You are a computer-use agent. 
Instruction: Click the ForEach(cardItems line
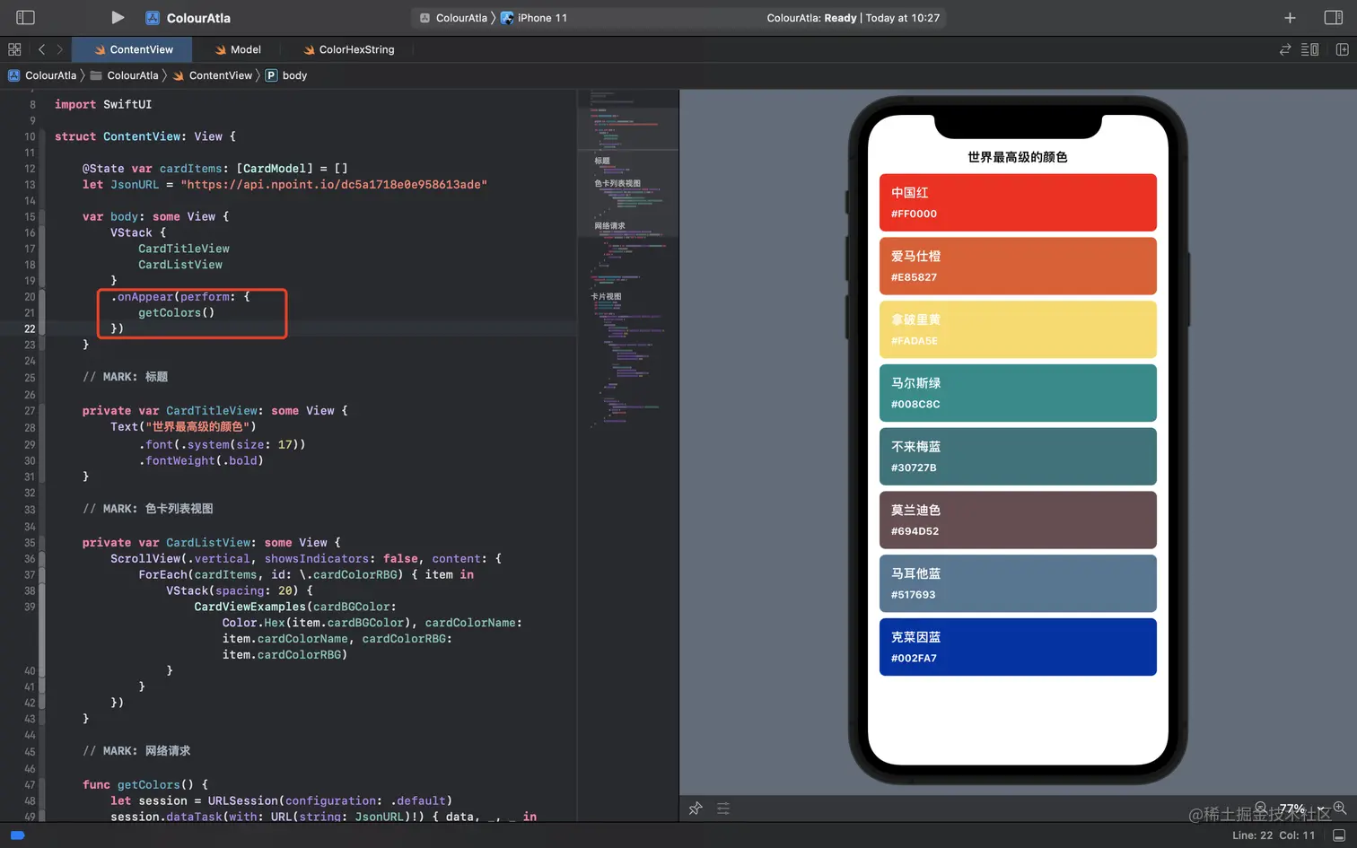coord(306,574)
